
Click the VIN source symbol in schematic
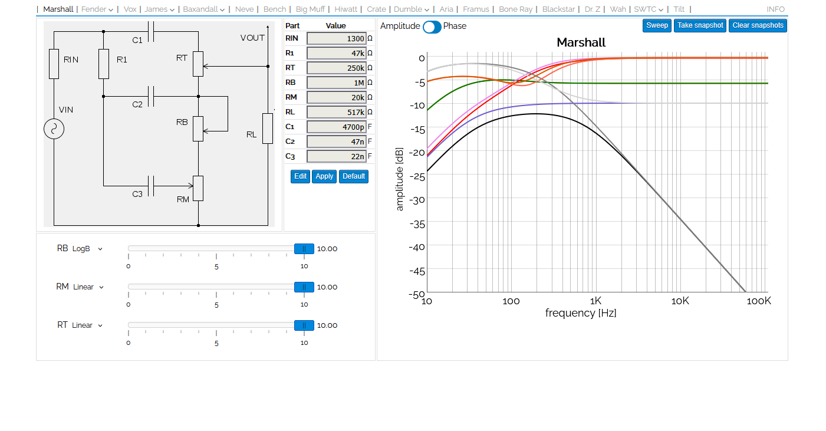pos(54,129)
